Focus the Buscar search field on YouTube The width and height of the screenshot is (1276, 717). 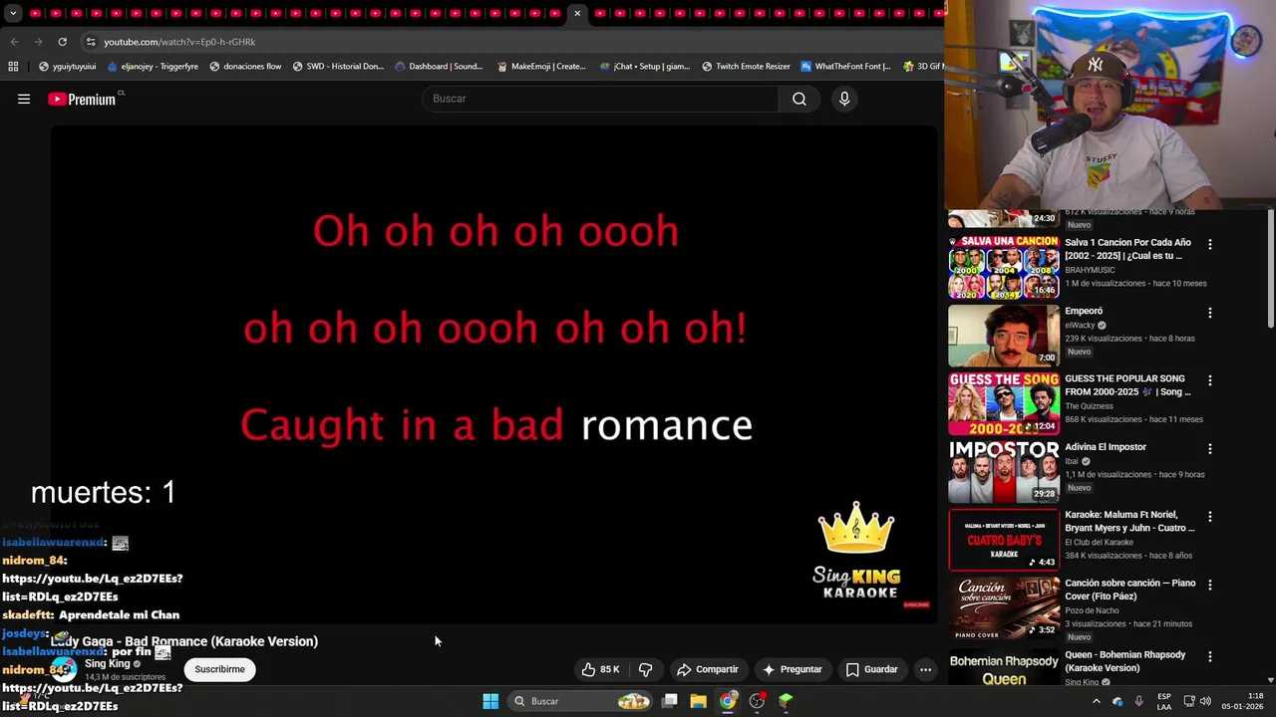pyautogui.click(x=601, y=99)
